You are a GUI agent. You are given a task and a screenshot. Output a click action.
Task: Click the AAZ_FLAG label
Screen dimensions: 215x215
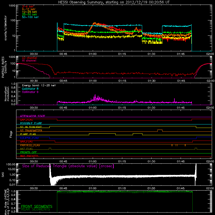tap(26, 149)
